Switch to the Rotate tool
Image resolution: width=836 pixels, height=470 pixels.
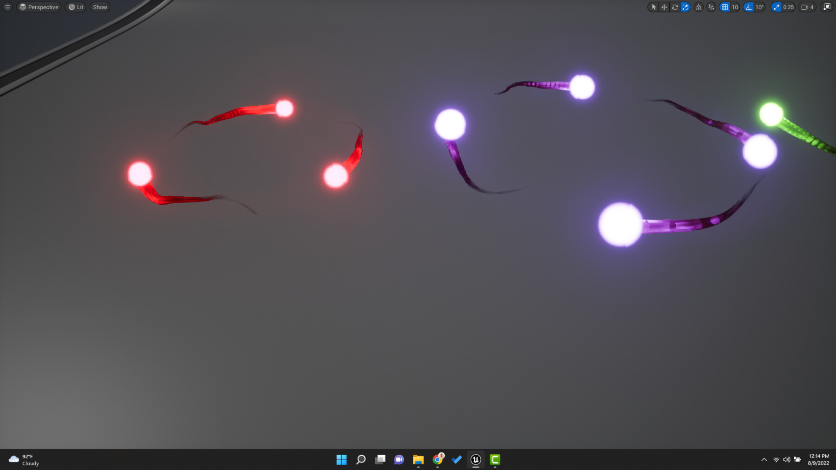(674, 7)
